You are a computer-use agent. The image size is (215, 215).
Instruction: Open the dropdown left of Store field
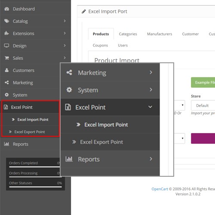coord(179,105)
